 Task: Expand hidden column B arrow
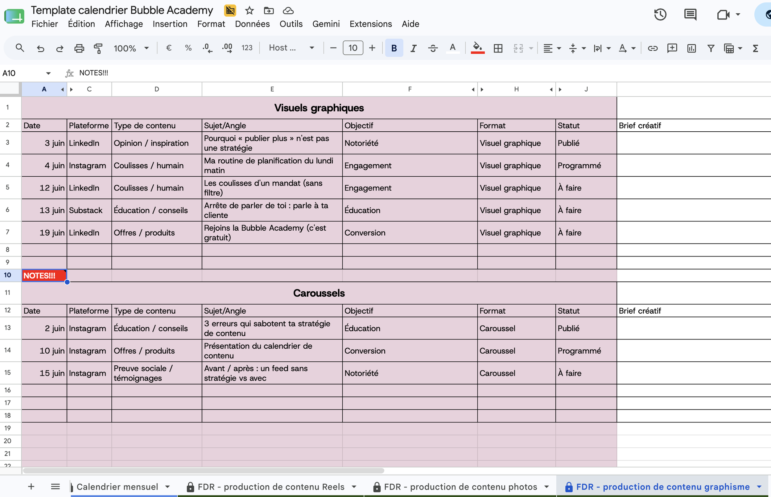(x=71, y=89)
